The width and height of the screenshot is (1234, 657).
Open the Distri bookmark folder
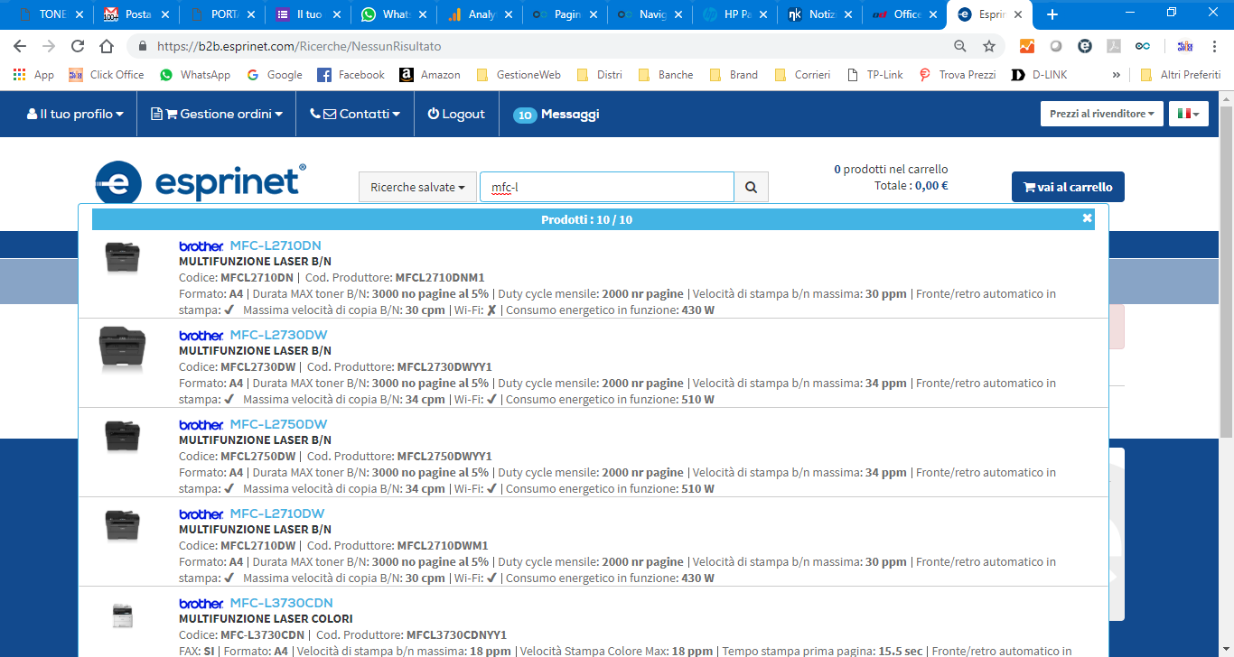click(600, 75)
